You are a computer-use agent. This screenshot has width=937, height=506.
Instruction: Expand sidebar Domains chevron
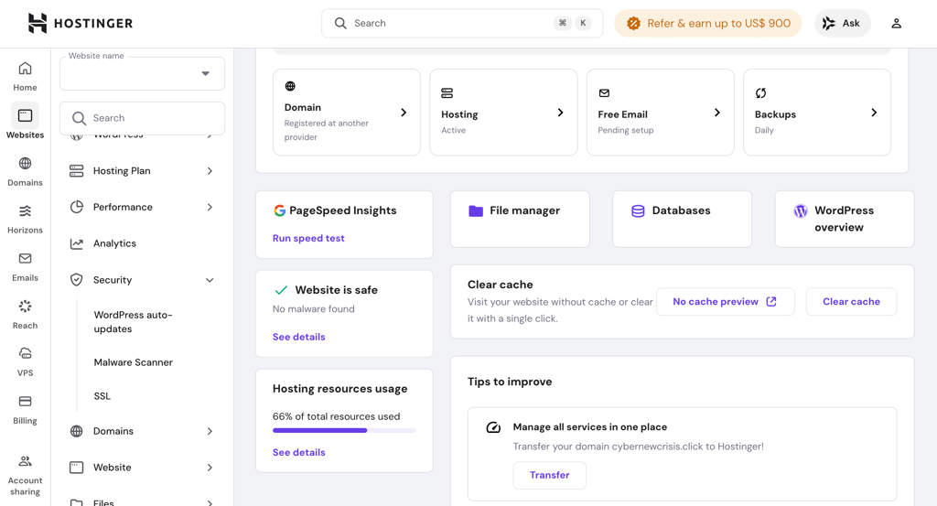click(x=210, y=431)
